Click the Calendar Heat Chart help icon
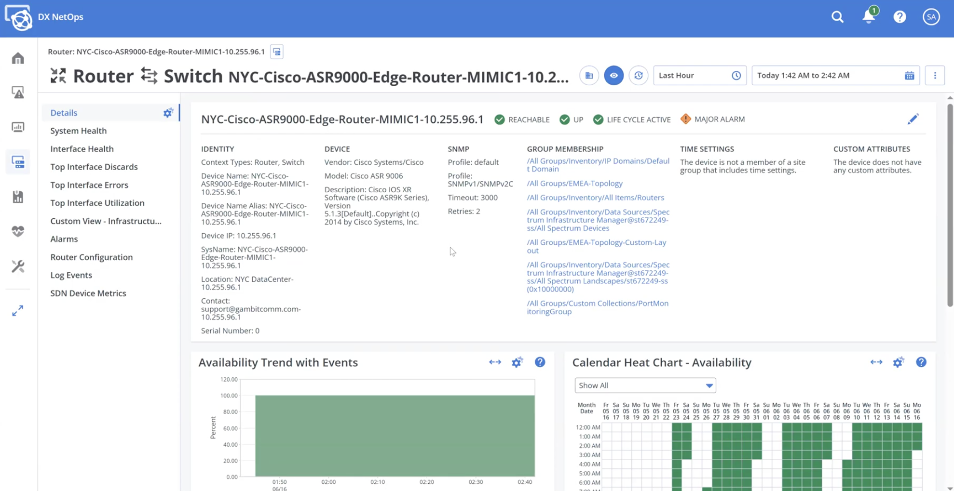 click(x=921, y=362)
